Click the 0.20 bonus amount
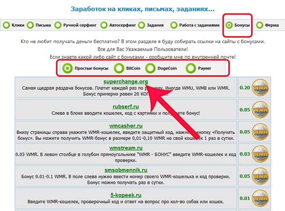The image size is (285, 211). (245, 88)
